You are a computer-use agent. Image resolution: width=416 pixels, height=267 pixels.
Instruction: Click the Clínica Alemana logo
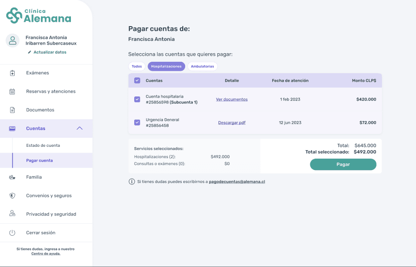pos(39,15)
